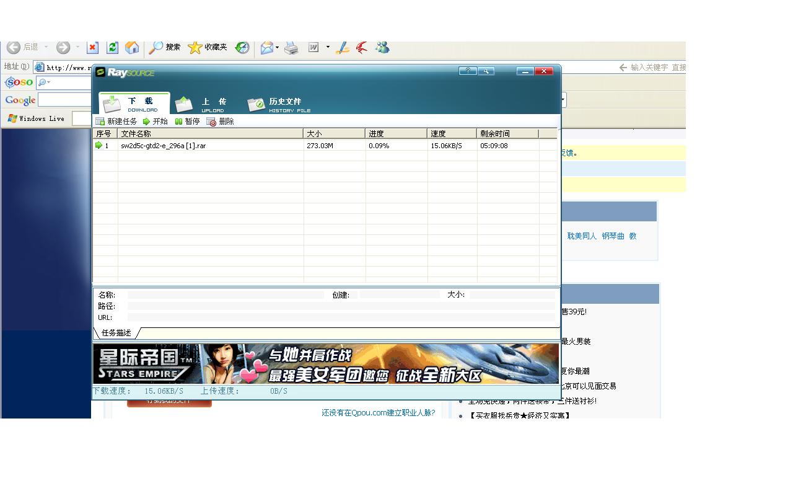This screenshot has width=793, height=496.
Task: Select the sw2d5c-gtd2-e_296a[1].rar download row
Action: 163,146
